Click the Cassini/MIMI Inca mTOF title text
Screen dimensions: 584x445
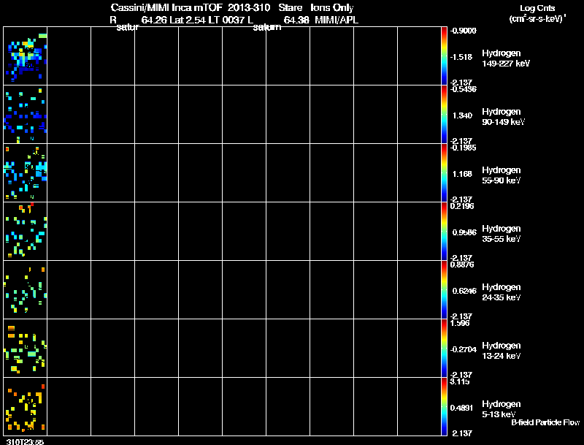tap(166, 8)
